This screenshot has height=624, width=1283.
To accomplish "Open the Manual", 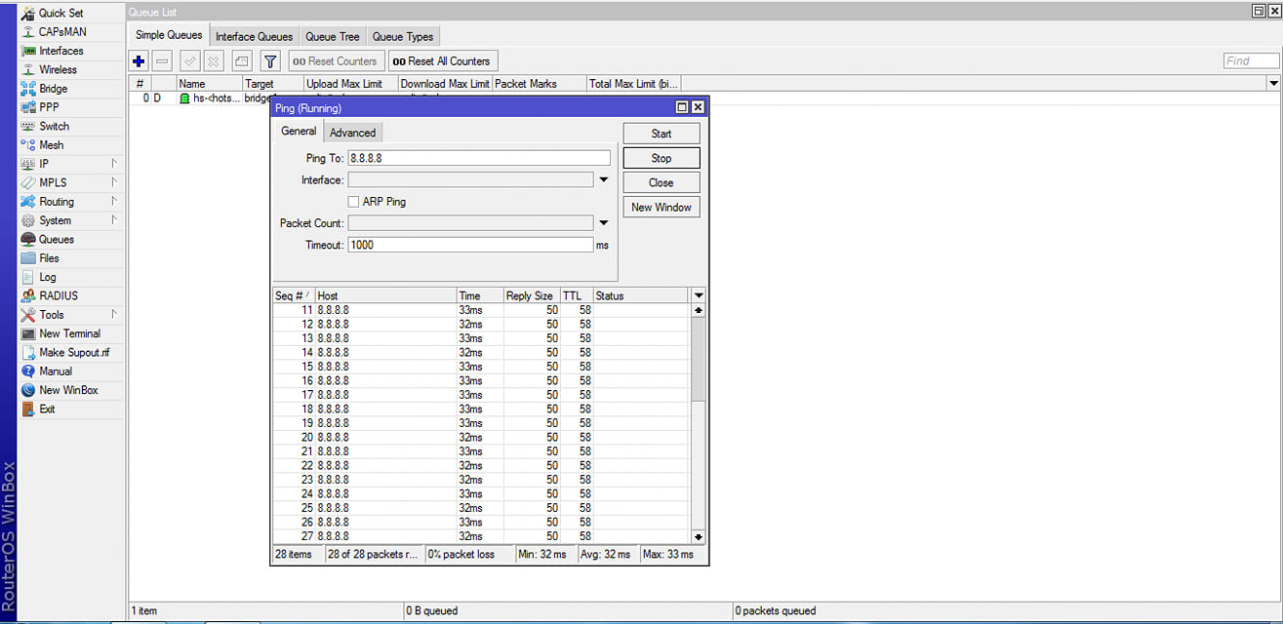I will [x=56, y=371].
